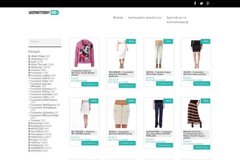Viewport: 240px width, 160px height.
Task: Click Περισσότερα for Guess jean trousers
Action: (x=164, y=84)
